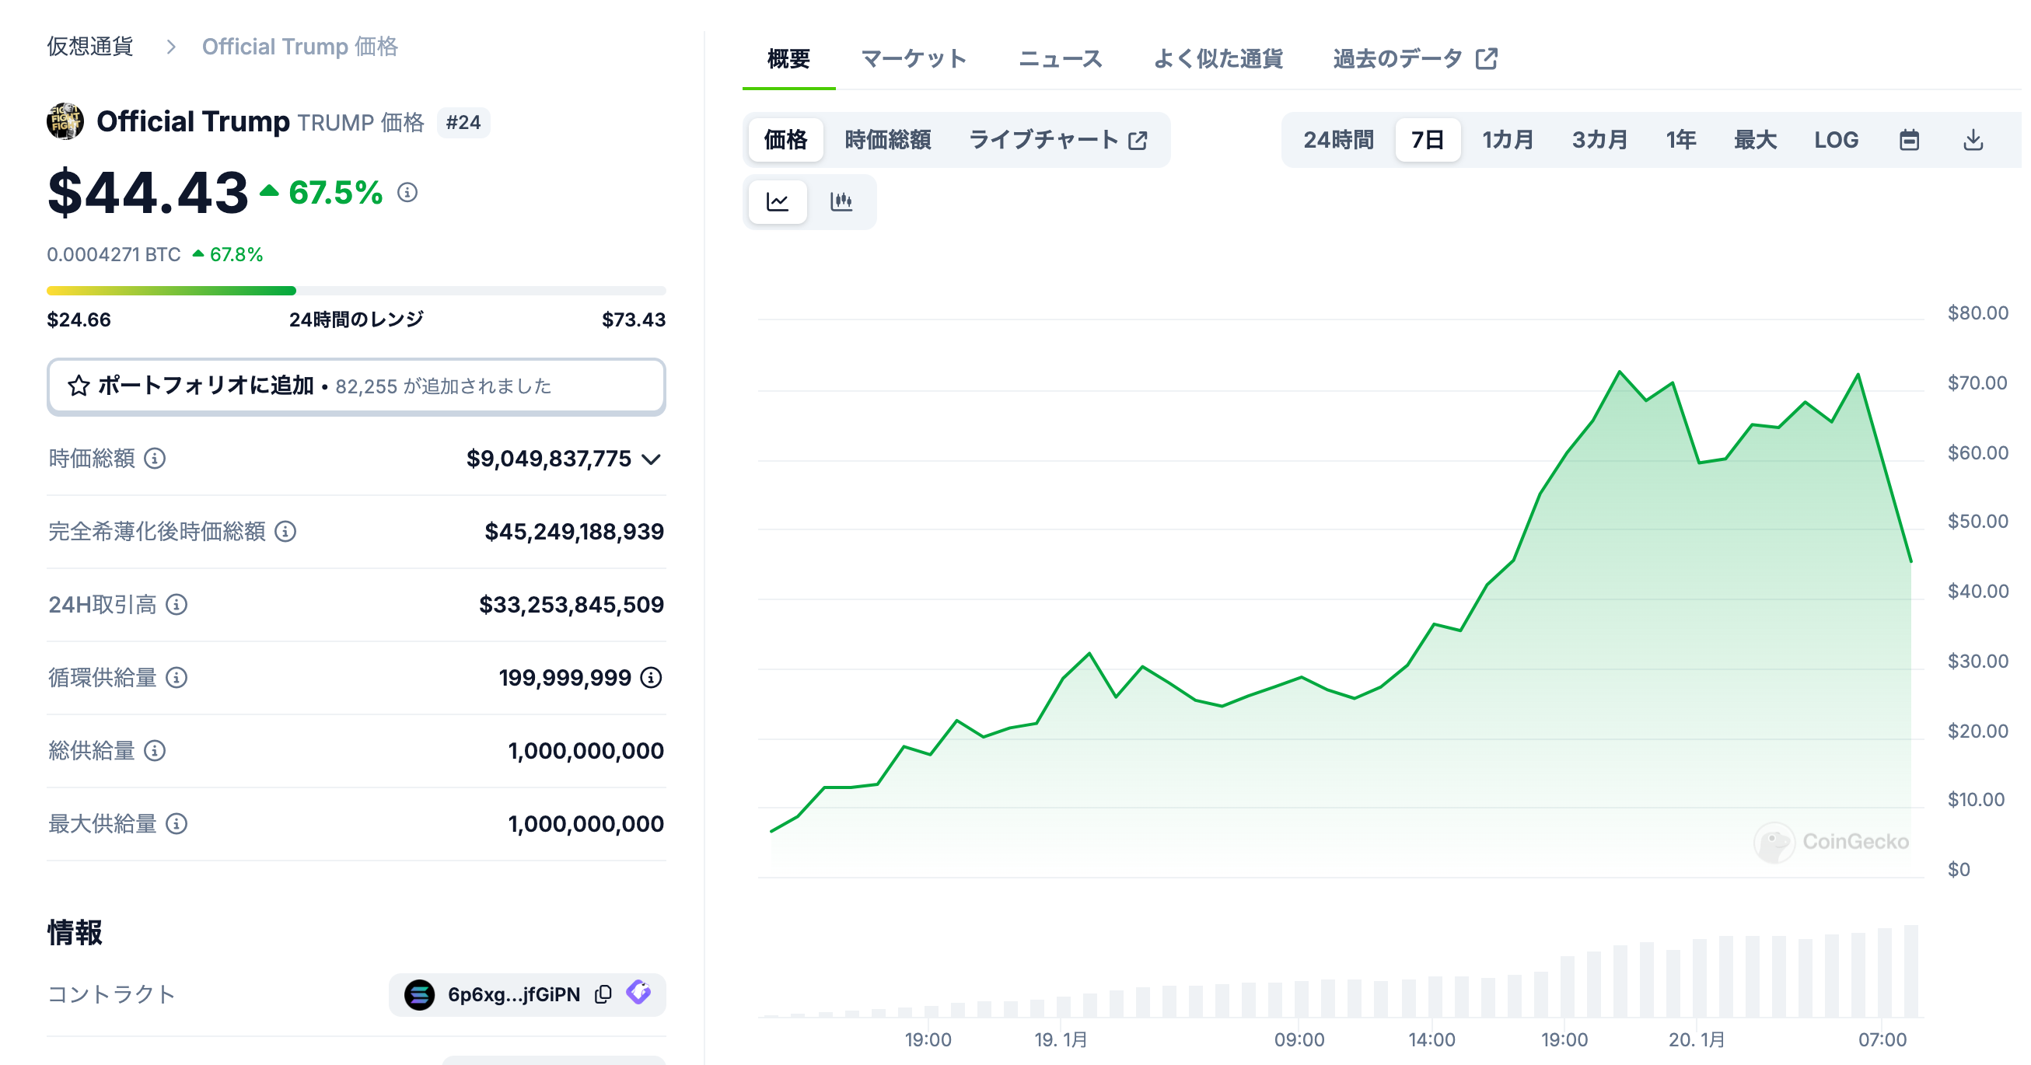The width and height of the screenshot is (2031, 1065).
Task: Select 1カ月 time range
Action: click(1508, 141)
